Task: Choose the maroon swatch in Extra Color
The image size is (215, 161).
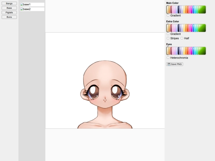Action: 171,28
